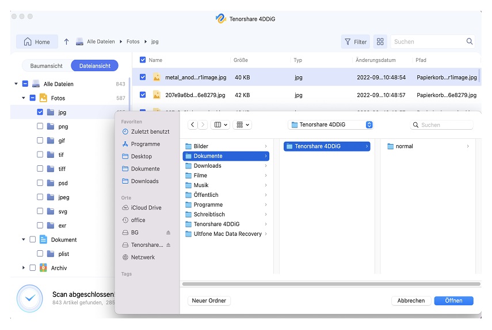Click the Suchen field in file dialog

click(x=446, y=125)
